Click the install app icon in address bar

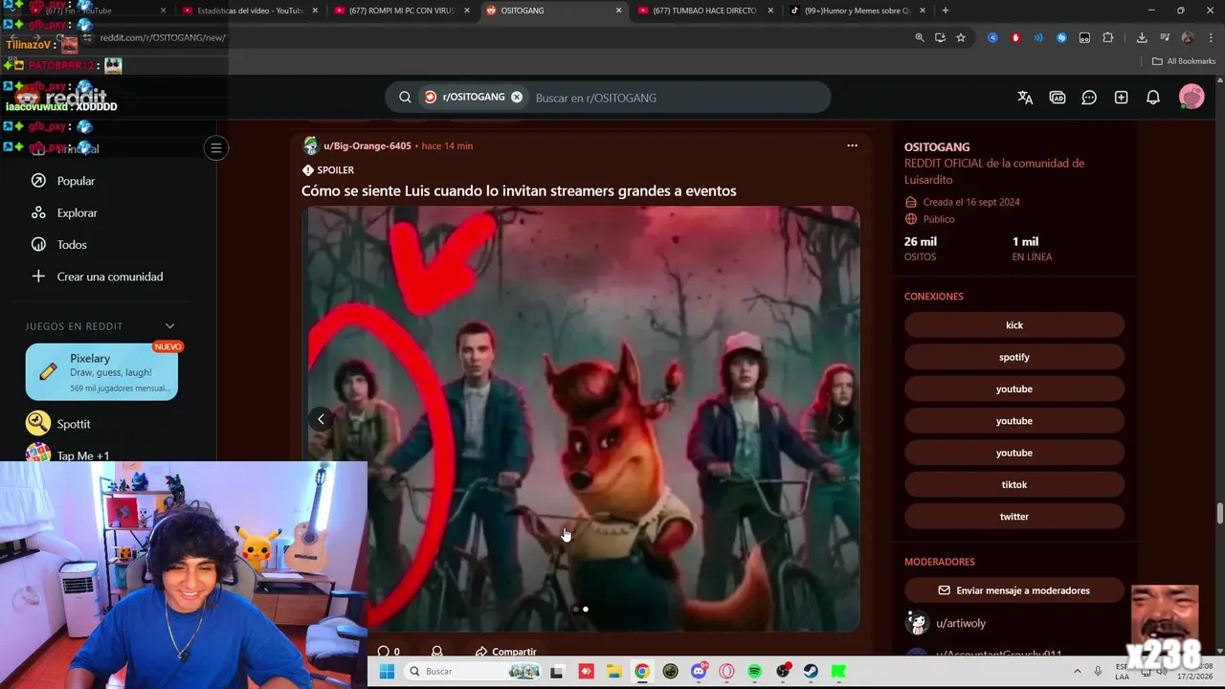click(x=940, y=37)
